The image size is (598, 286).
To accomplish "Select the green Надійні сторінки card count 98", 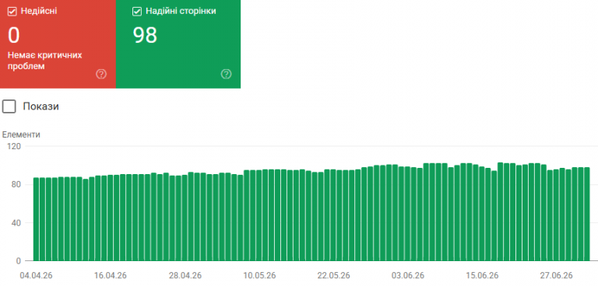I will tap(145, 36).
